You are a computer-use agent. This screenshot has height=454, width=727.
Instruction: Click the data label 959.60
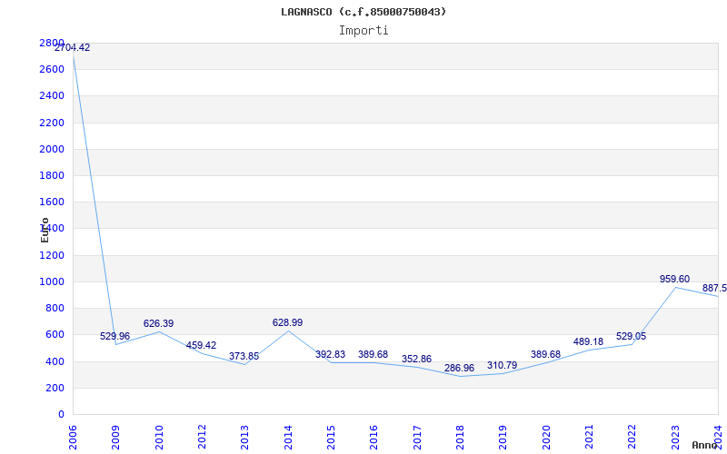click(674, 279)
